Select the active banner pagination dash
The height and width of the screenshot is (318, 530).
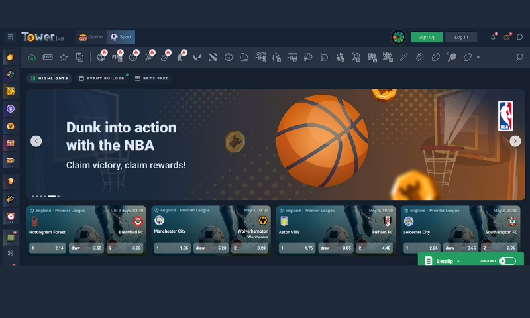tap(52, 196)
